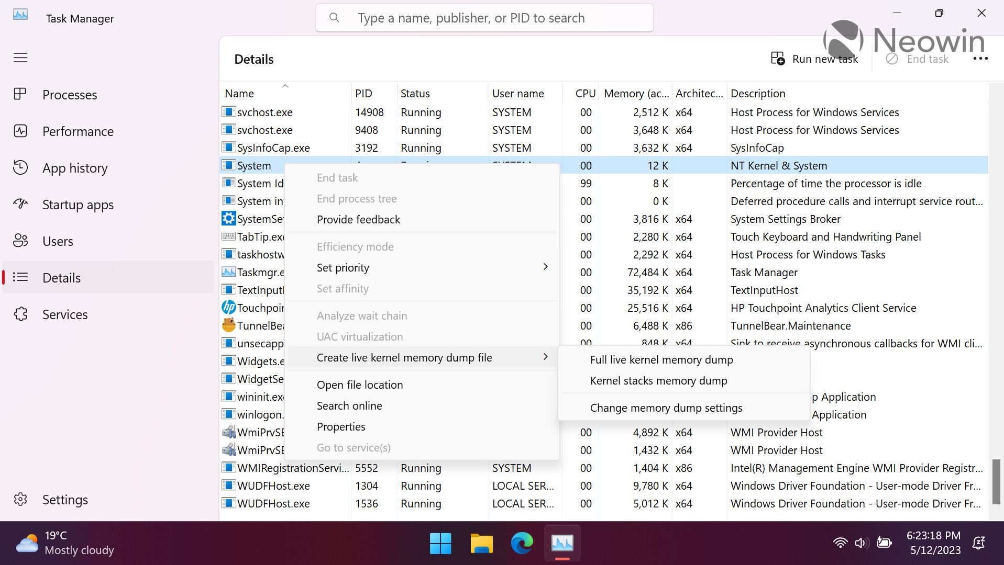Click the Run new task icon
Image resolution: width=1004 pixels, height=565 pixels.
pyautogui.click(x=778, y=59)
